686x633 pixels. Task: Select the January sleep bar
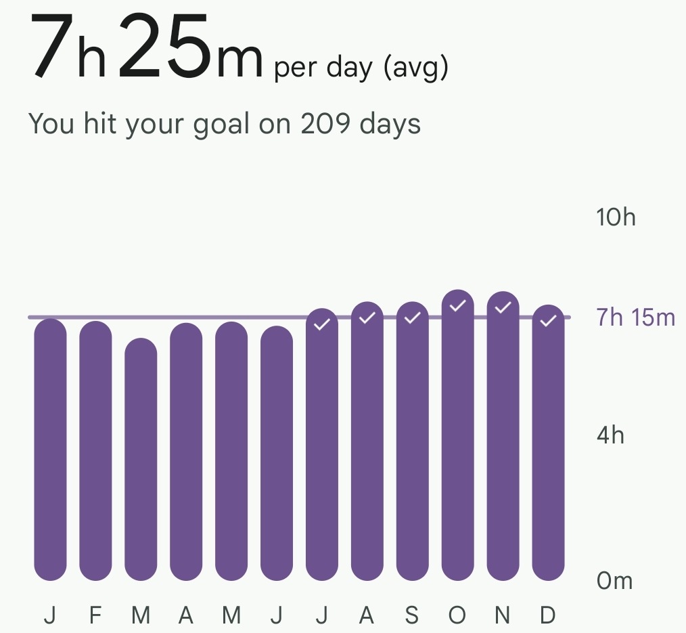(51, 450)
